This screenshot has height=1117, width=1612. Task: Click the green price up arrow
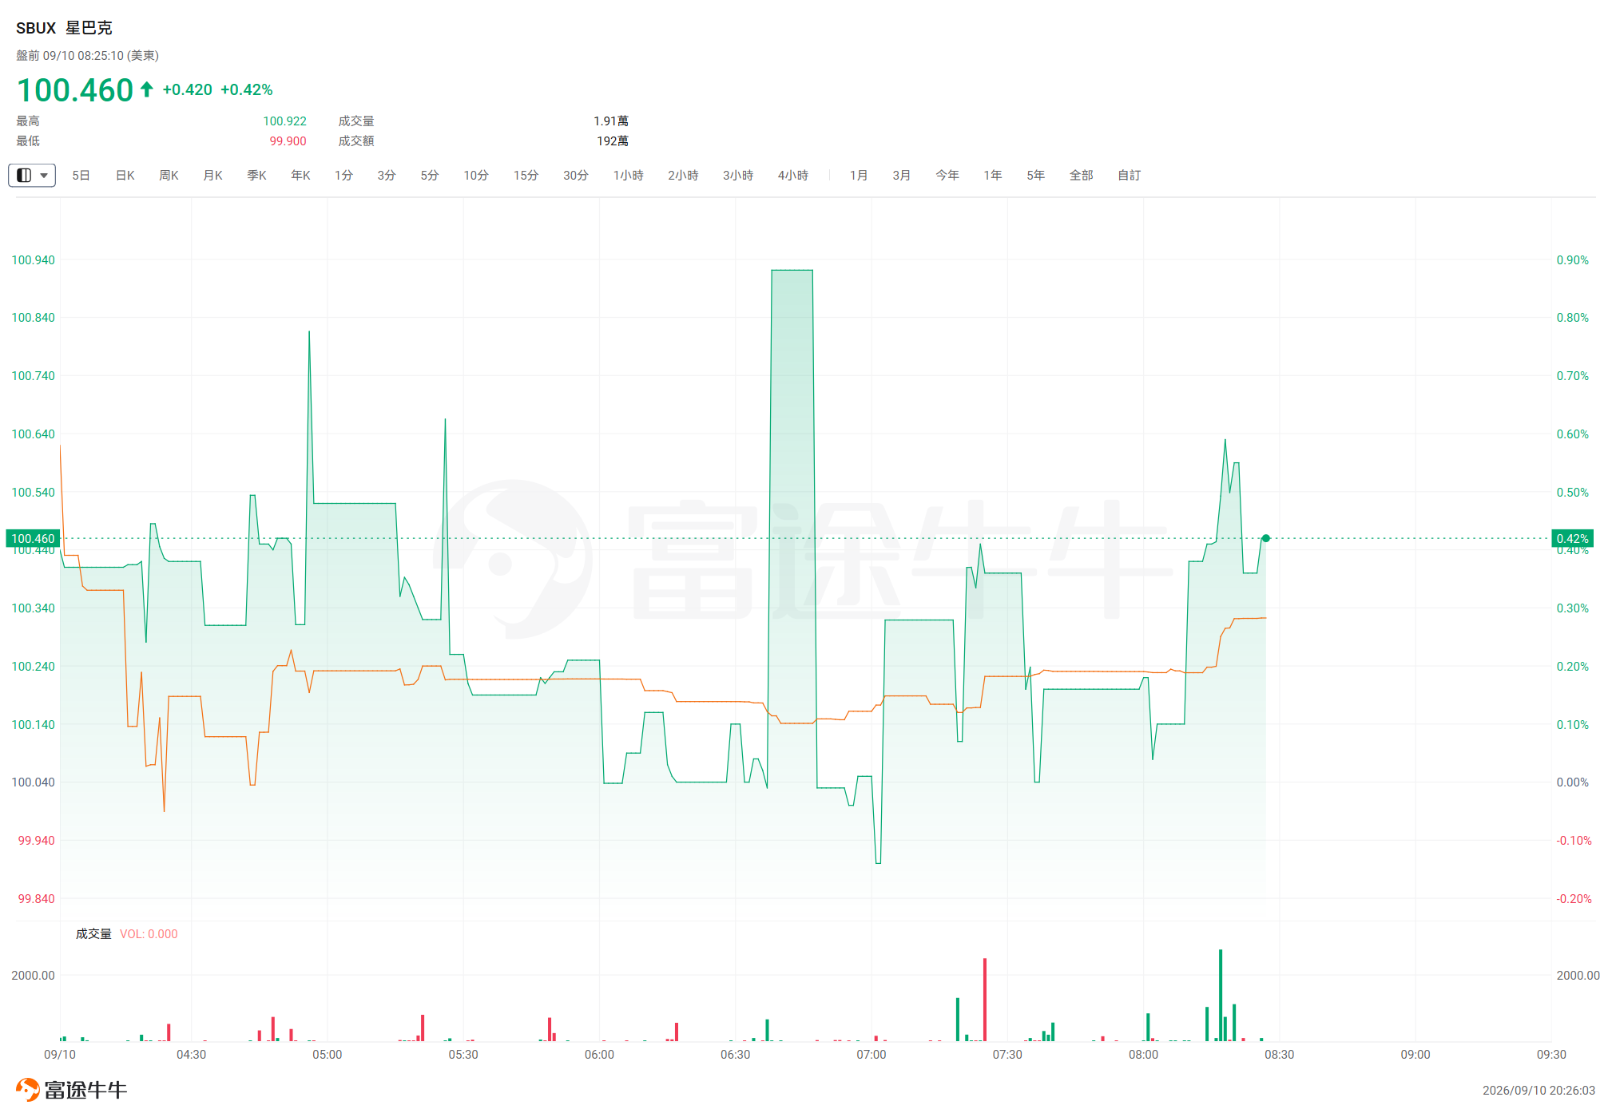click(x=147, y=89)
